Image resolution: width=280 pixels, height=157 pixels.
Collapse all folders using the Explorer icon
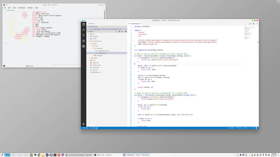click(125, 31)
